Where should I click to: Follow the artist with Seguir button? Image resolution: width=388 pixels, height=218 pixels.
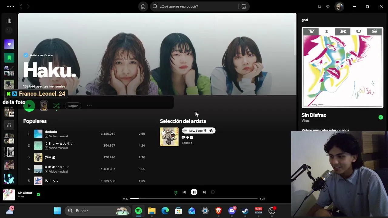(73, 106)
